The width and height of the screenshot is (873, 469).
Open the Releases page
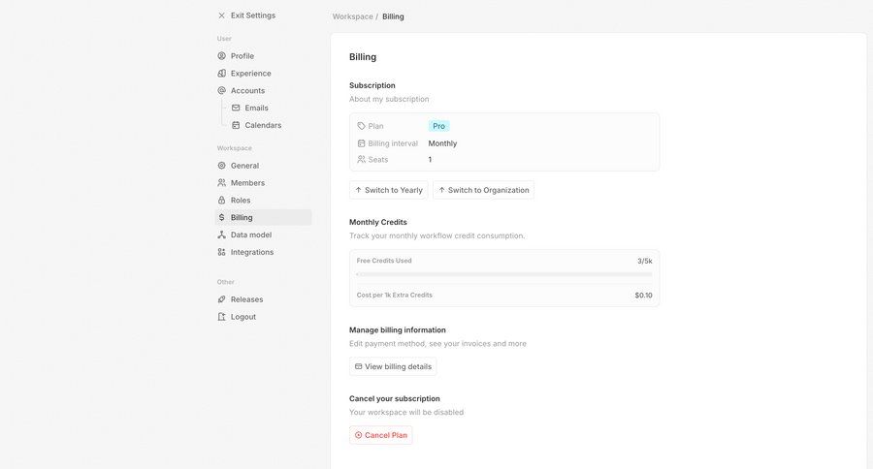click(x=263, y=299)
